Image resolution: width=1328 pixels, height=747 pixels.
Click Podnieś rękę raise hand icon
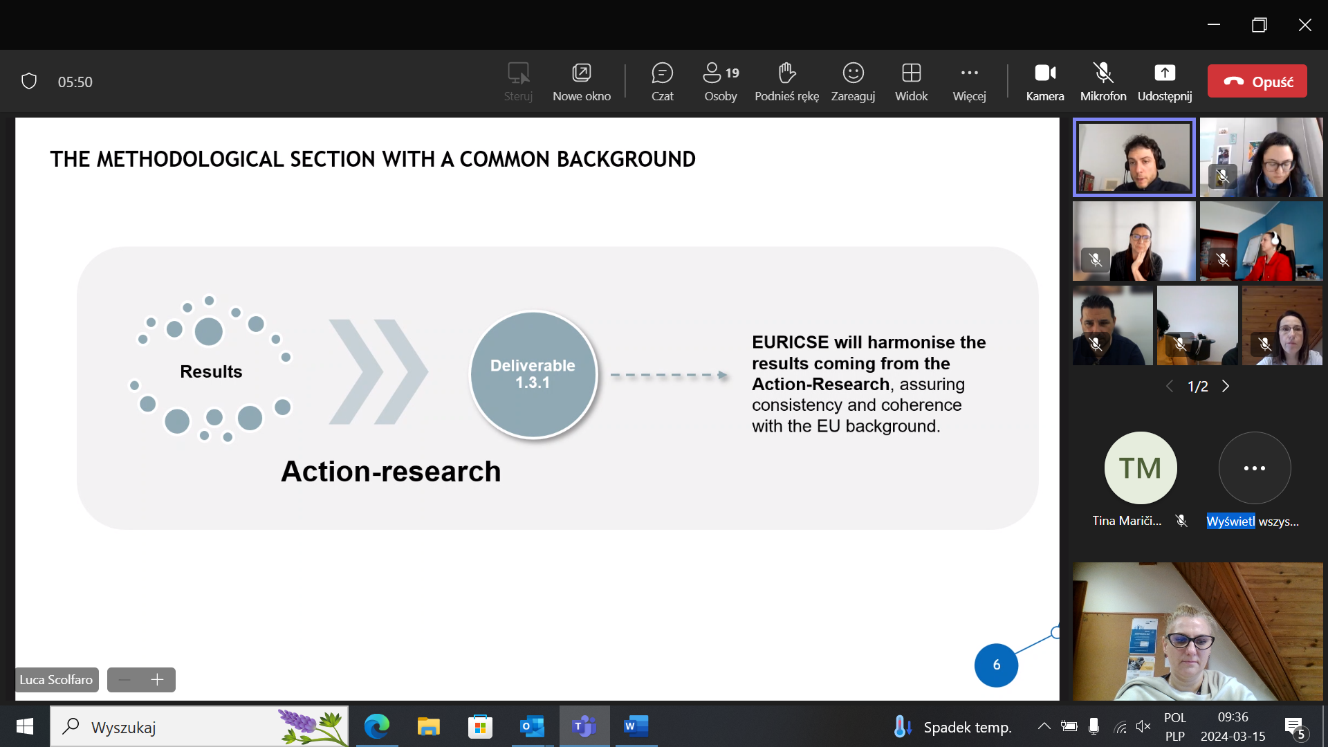tap(786, 81)
